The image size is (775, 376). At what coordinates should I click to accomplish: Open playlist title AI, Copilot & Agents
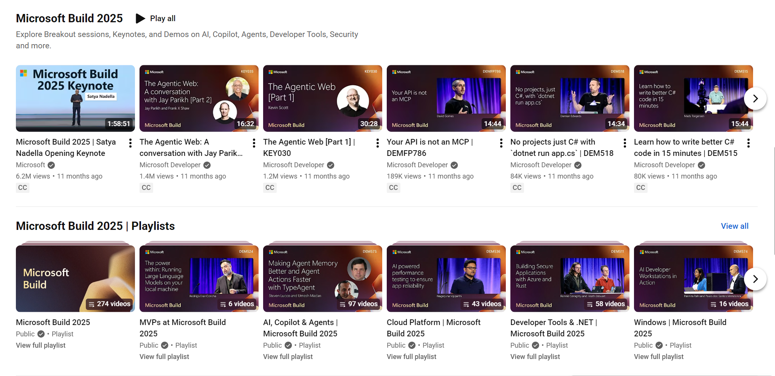click(300, 328)
